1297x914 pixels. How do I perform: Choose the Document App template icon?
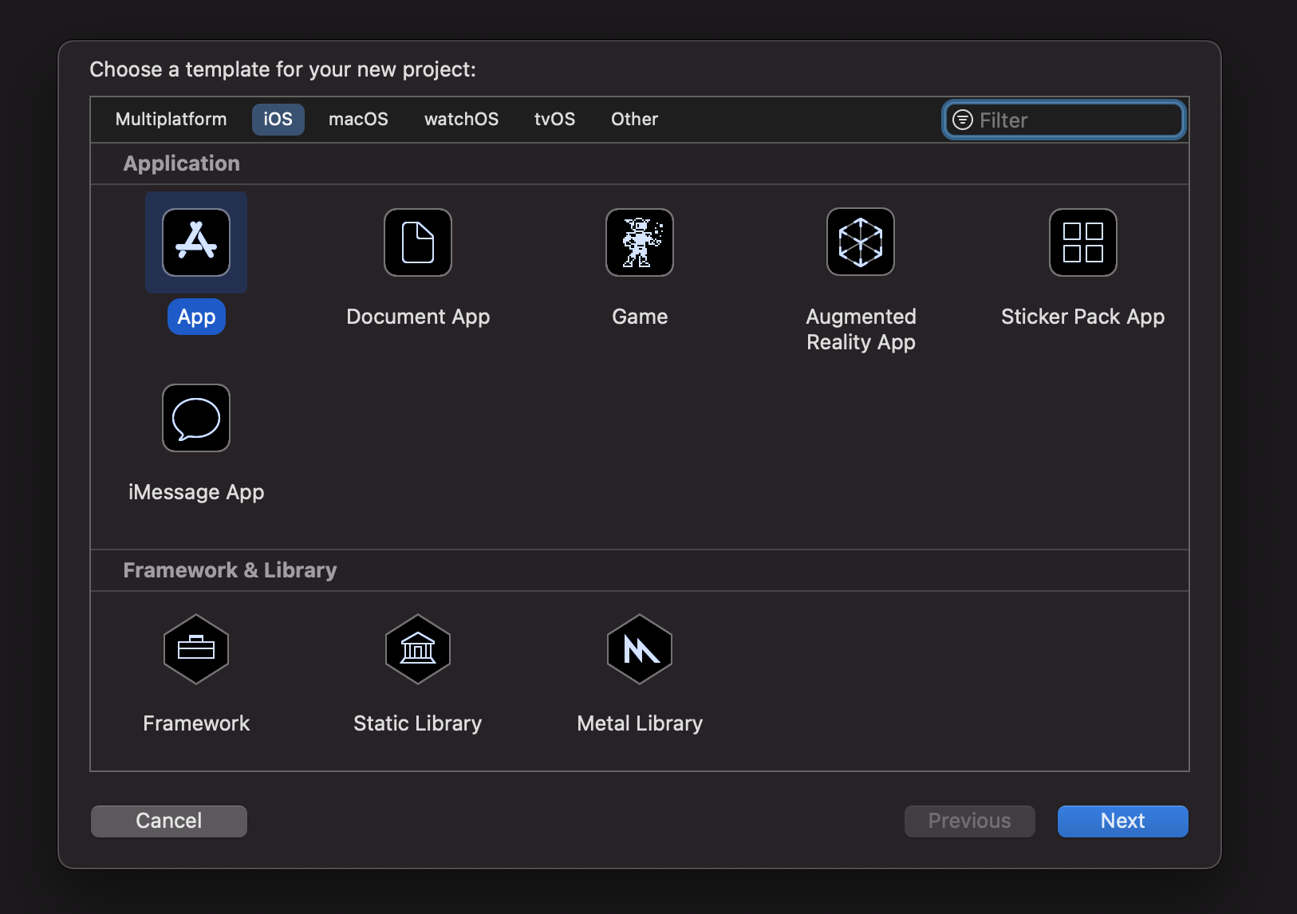(x=418, y=242)
